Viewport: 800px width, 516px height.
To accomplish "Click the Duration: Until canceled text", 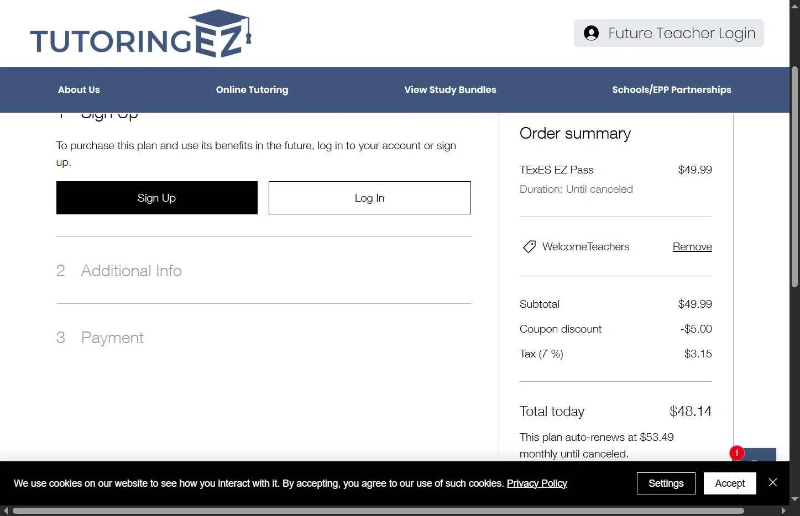I will click(576, 189).
